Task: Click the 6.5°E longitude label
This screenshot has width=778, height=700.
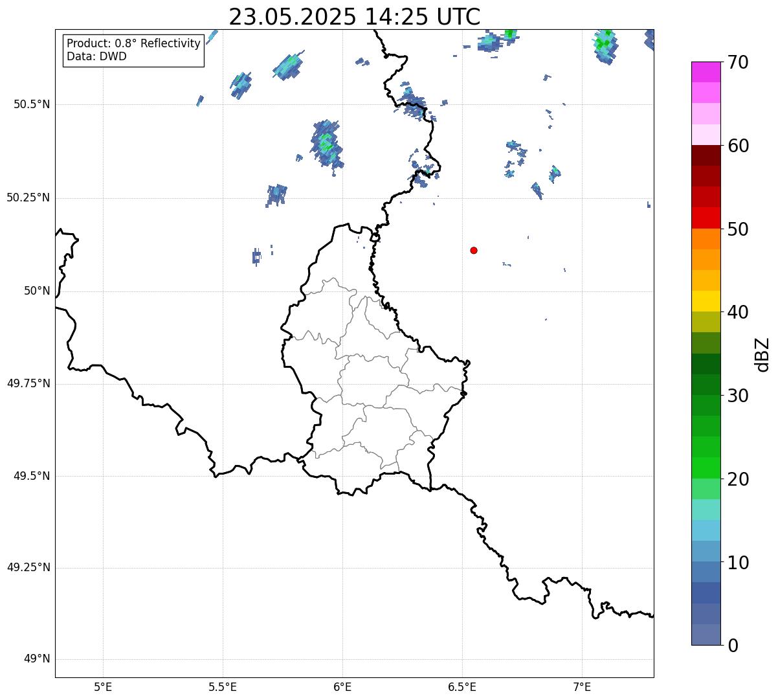Action: (462, 687)
